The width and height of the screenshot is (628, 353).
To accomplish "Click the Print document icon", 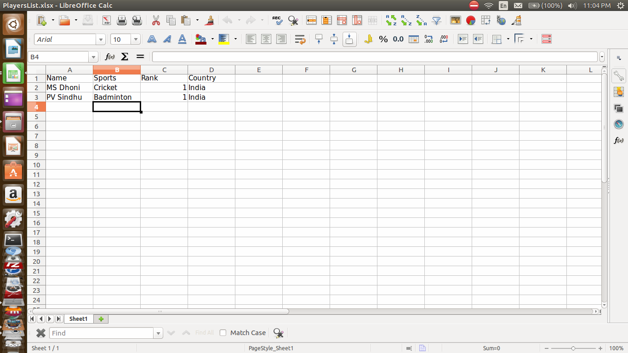I will [122, 20].
